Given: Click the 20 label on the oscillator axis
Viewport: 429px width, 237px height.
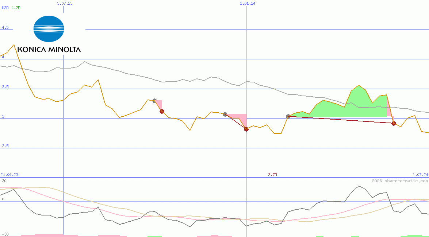Looking at the screenshot, I should [x=3, y=180].
